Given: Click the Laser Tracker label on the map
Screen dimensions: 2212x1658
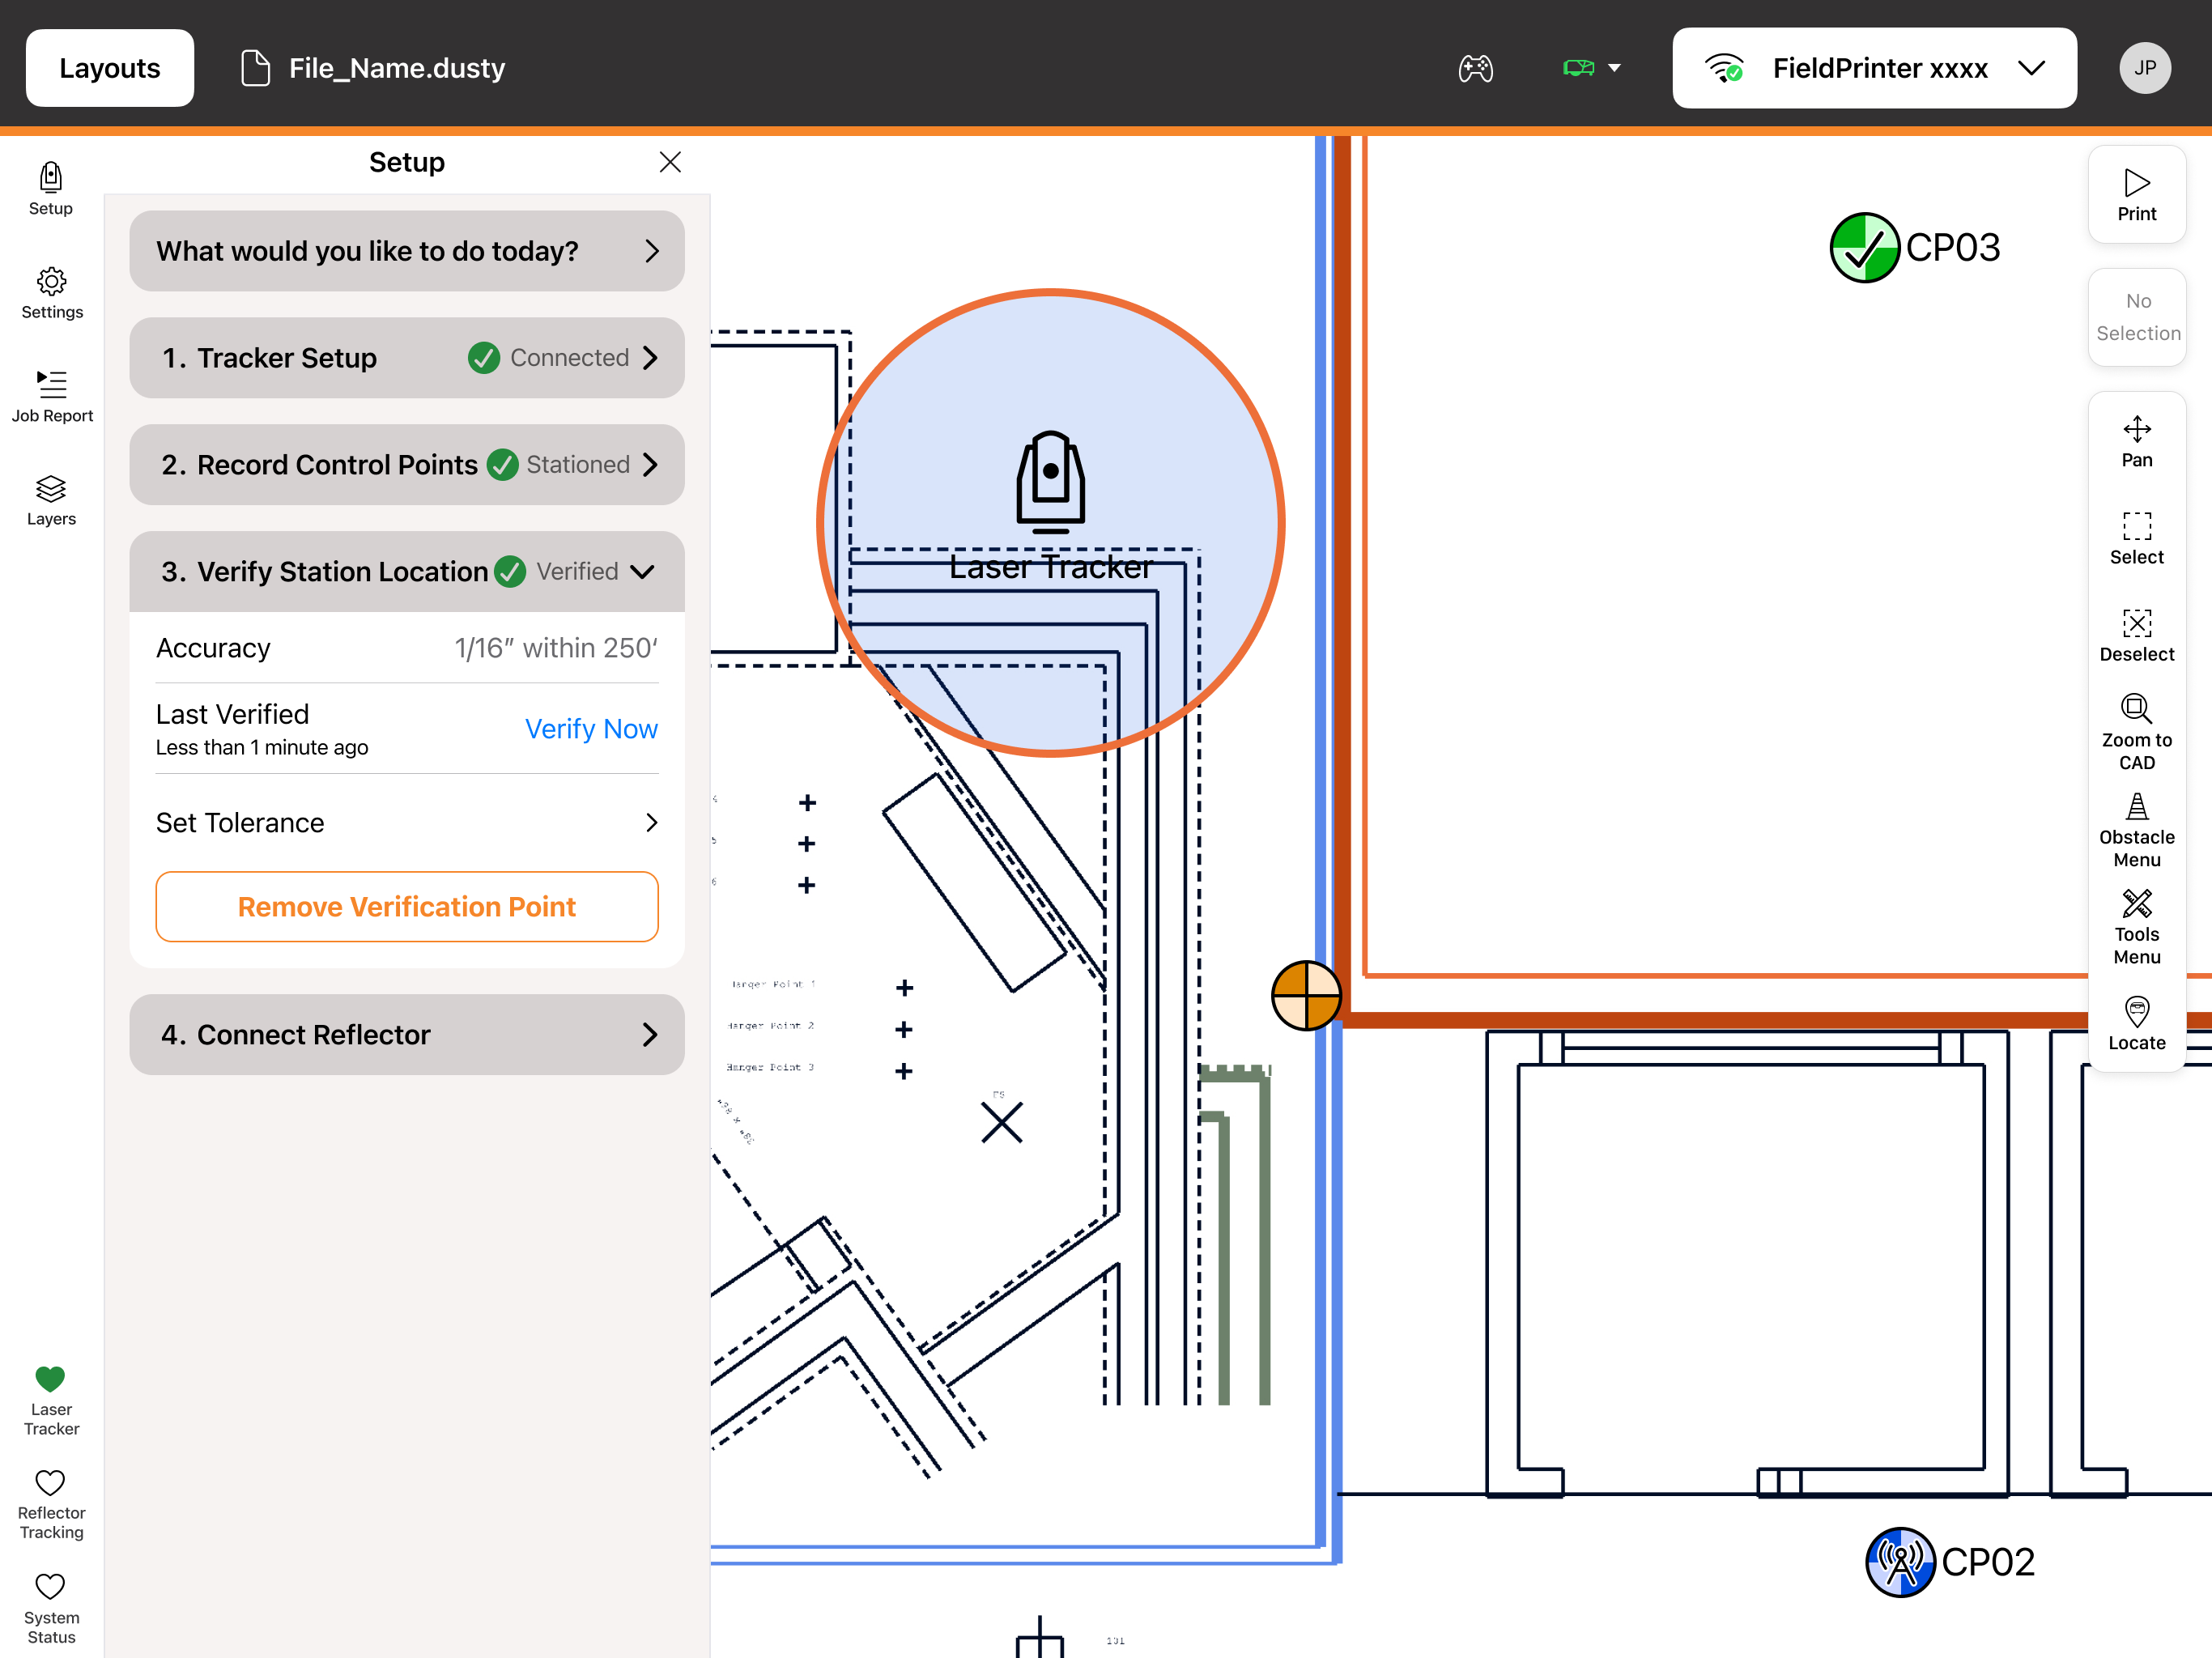Looking at the screenshot, I should [x=1051, y=567].
